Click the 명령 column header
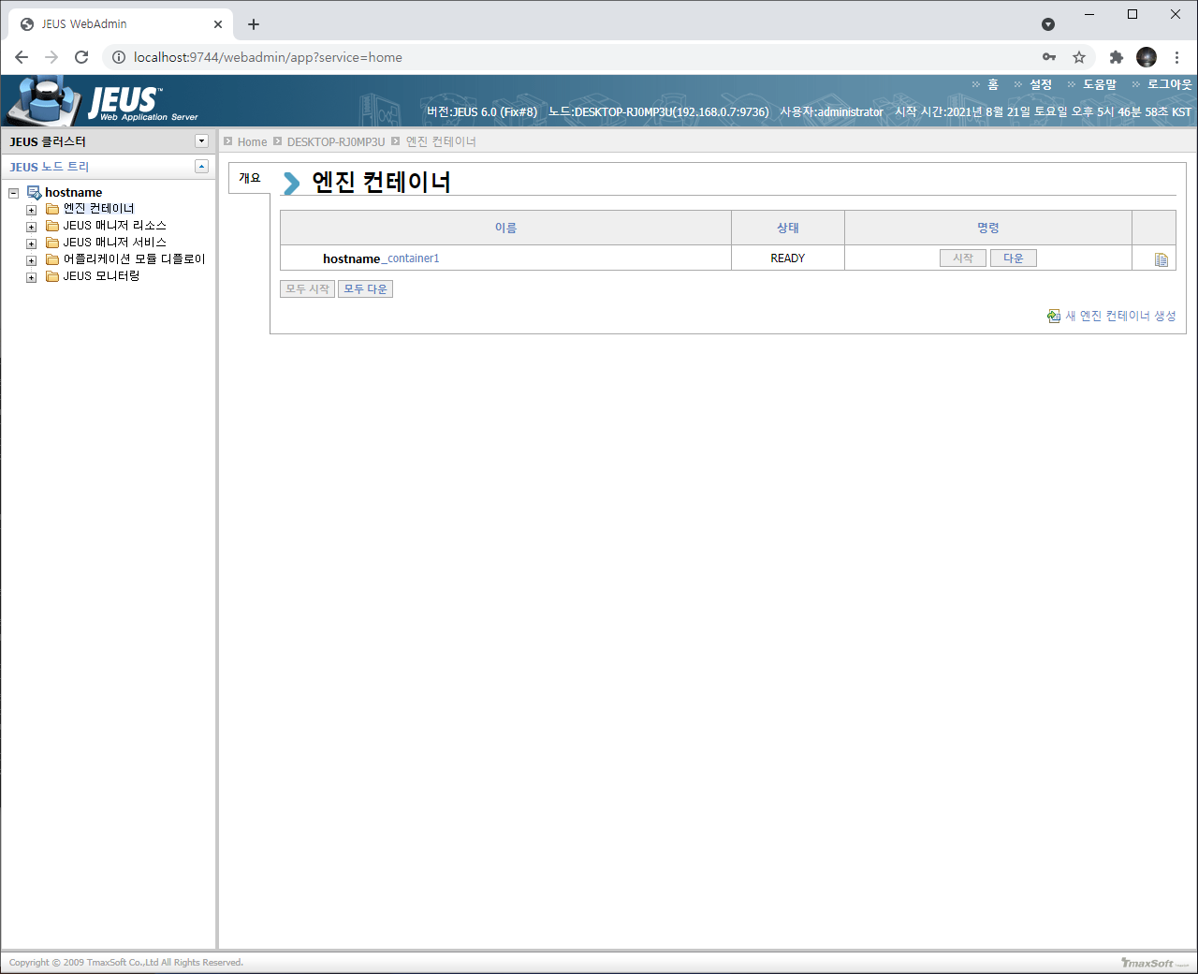Viewport: 1198px width, 974px height. [988, 228]
